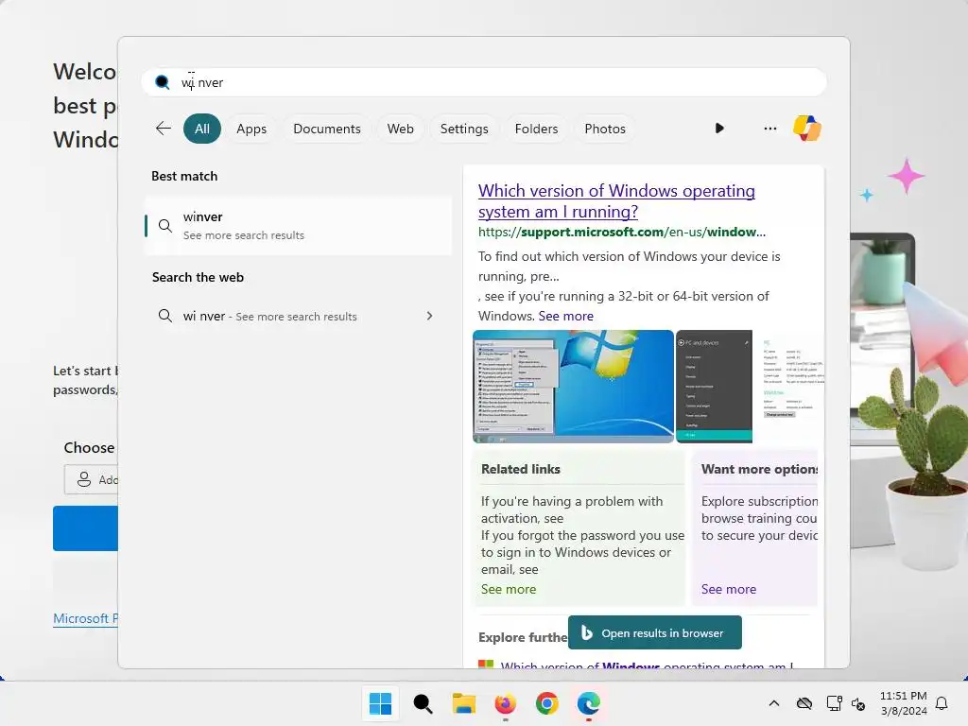The height and width of the screenshot is (726, 968).
Task: Switch to the Documents filter
Action: [326, 129]
